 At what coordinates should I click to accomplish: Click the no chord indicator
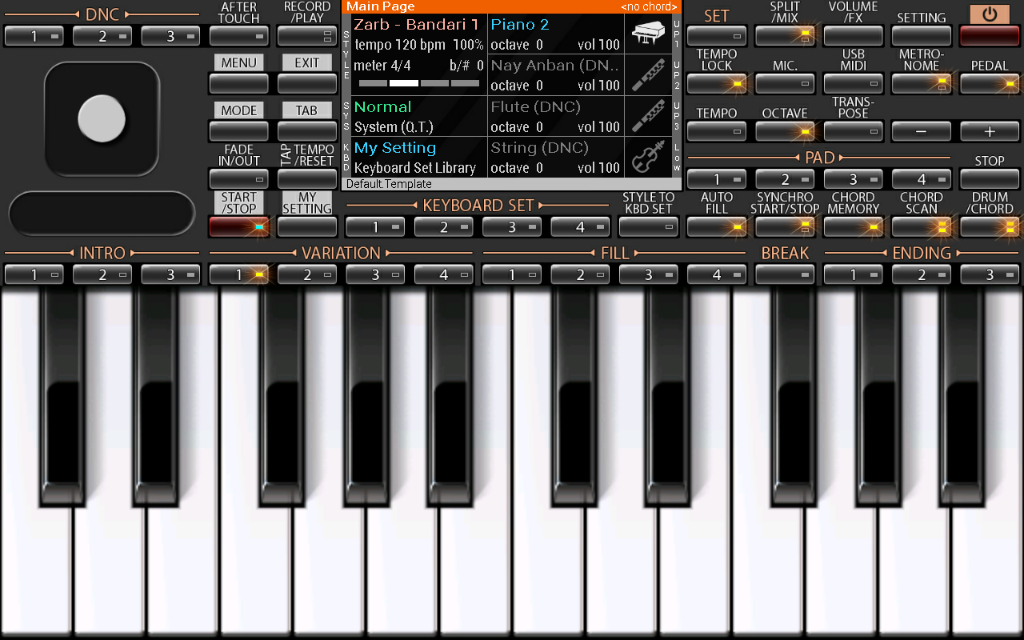click(x=649, y=6)
